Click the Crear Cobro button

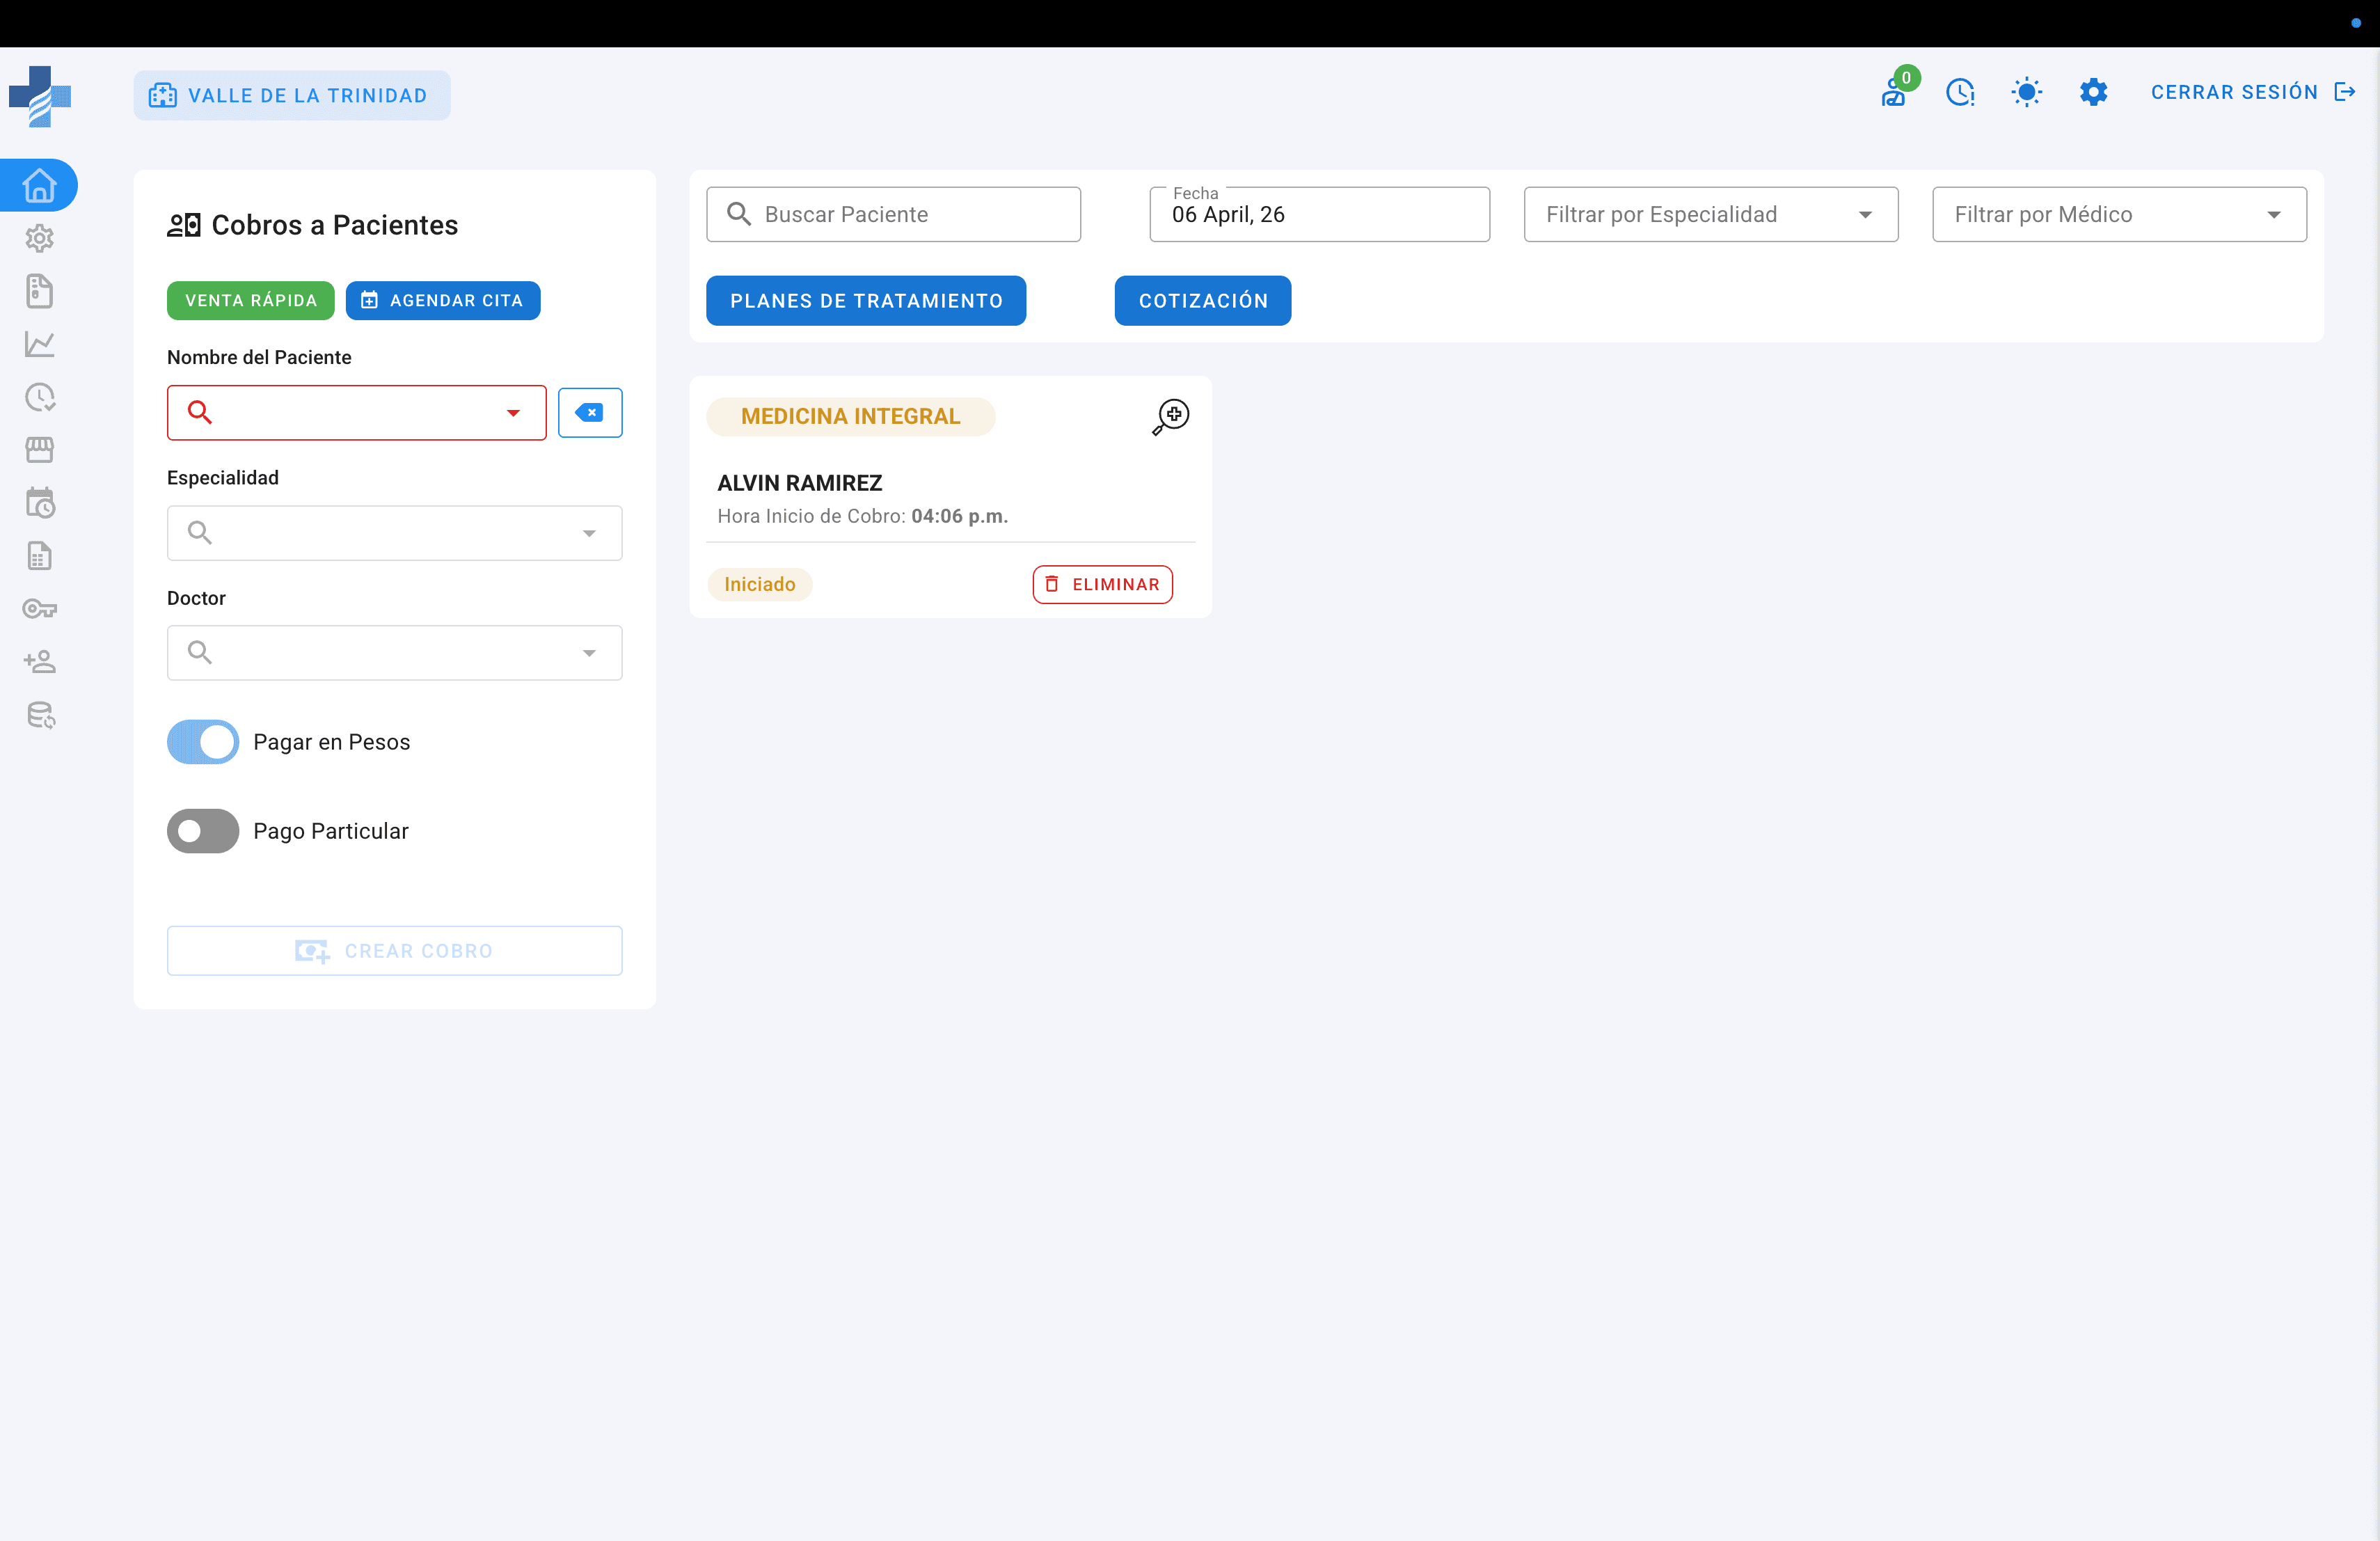395,951
